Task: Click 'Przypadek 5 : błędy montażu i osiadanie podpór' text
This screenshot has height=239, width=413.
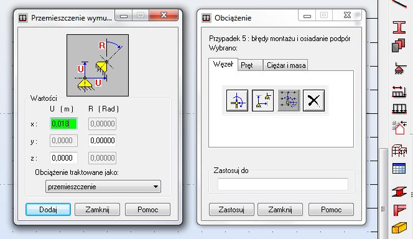Action: click(x=279, y=39)
